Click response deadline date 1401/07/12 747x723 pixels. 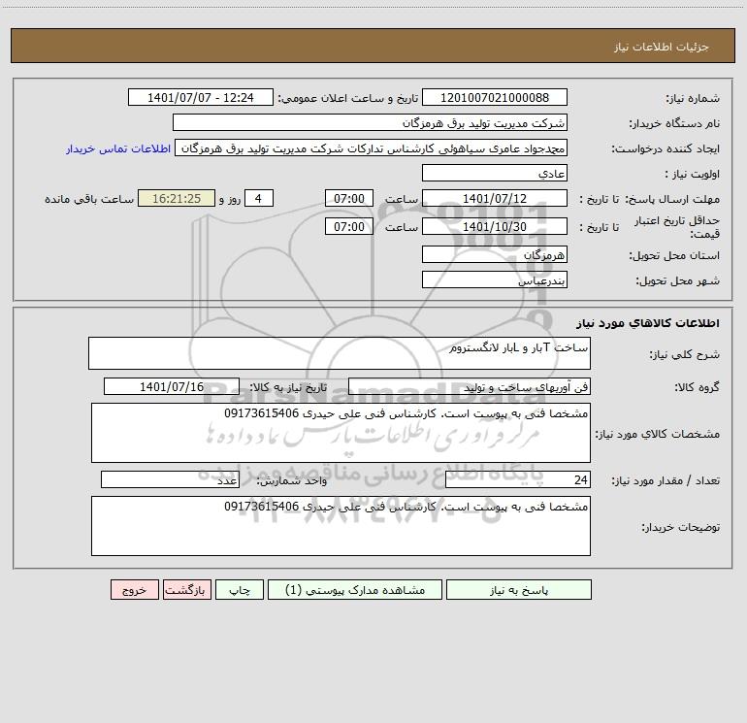coord(495,198)
